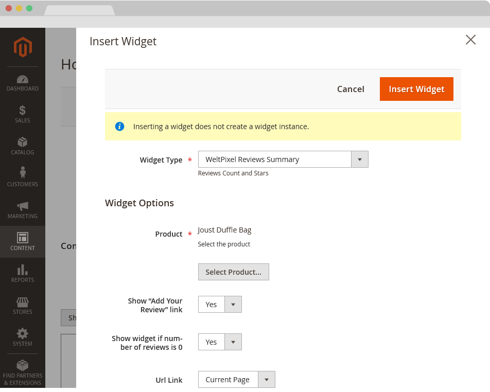Click the Magento logo in the sidebar

[x=23, y=47]
